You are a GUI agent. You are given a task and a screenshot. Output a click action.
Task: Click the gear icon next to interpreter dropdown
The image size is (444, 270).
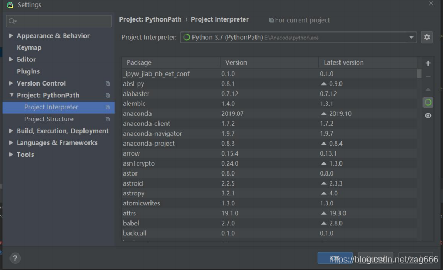point(427,38)
